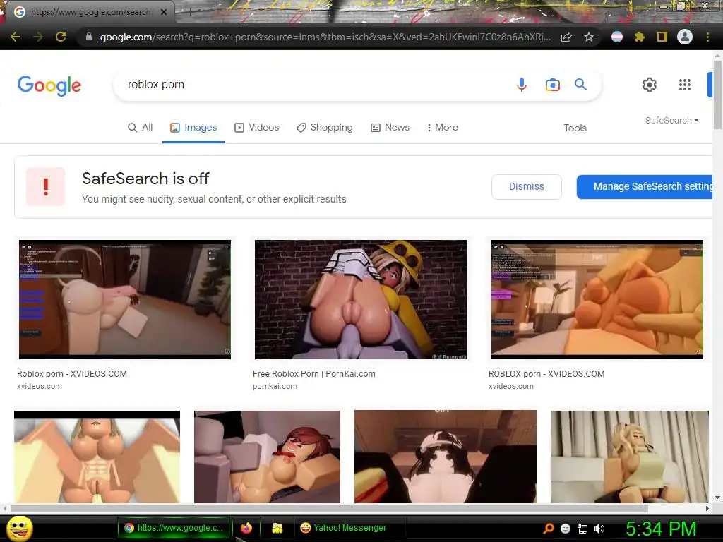Click the orange magnifier tray icon
The image size is (723, 542).
(549, 529)
